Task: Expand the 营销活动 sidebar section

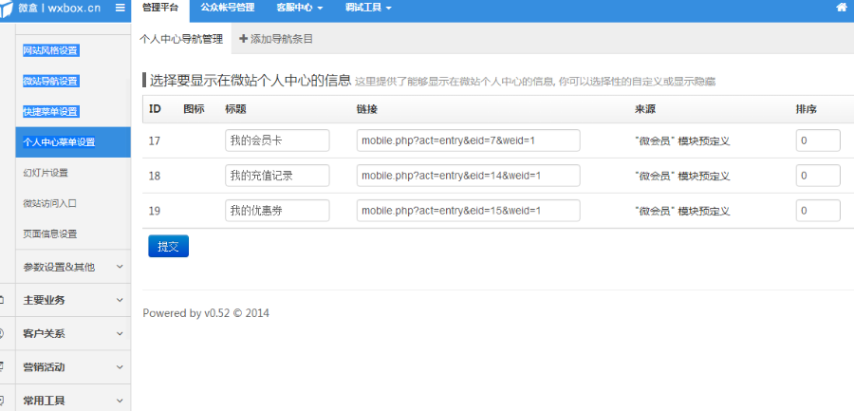Action: tap(73, 367)
